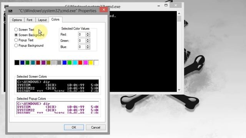
Task: Click the Selected Popup Colors preview
Action: 58,108
